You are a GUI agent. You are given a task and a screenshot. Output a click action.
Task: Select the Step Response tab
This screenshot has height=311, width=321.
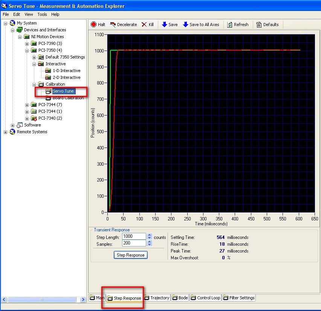(x=124, y=298)
